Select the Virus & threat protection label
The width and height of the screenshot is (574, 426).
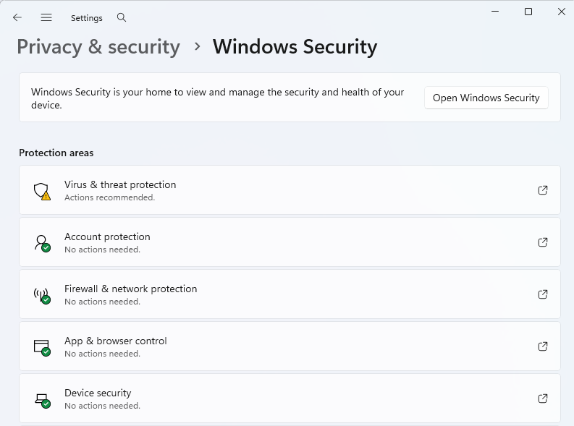pos(120,184)
